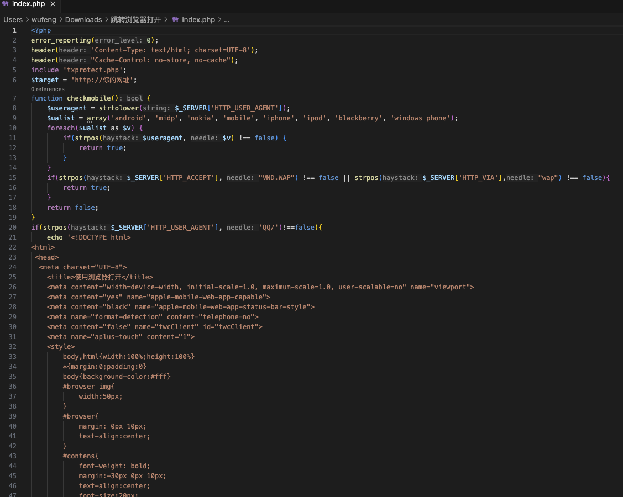Open the 跳转浏览器打开 breadcrumb folder
Screen dimensions: 623x497
(136, 19)
